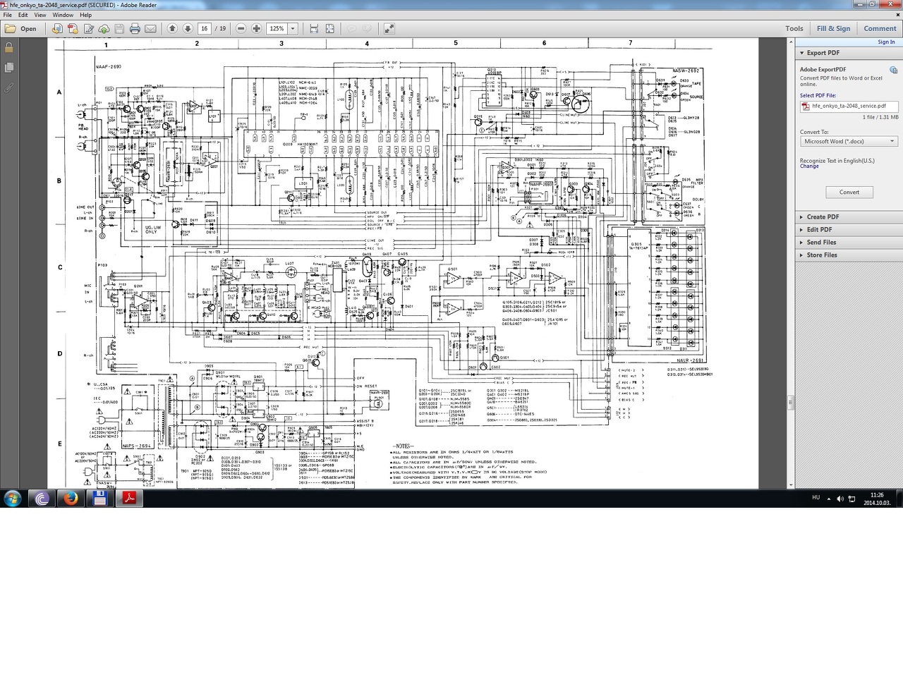This screenshot has height=677, width=903.
Task: Go to next page with down arrow
Action: [188, 29]
